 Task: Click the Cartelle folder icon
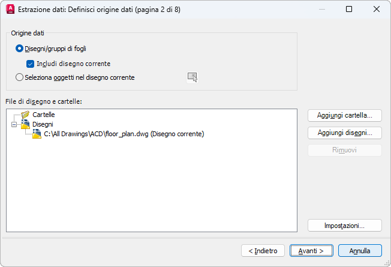tap(25, 114)
